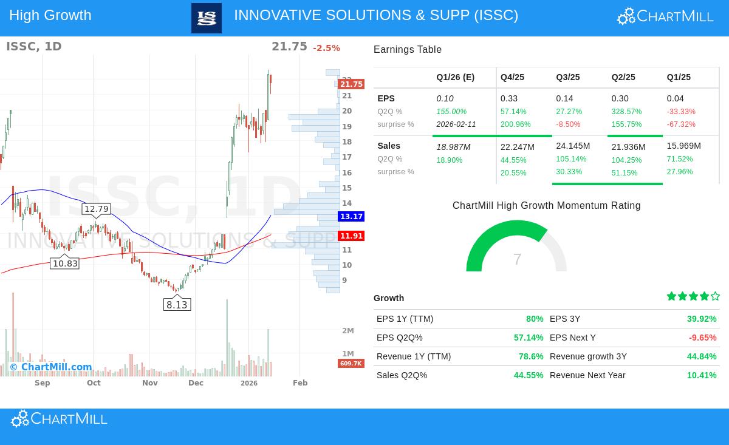The width and height of the screenshot is (729, 445).
Task: Select the first green star of Growth rating
Action: (671, 296)
